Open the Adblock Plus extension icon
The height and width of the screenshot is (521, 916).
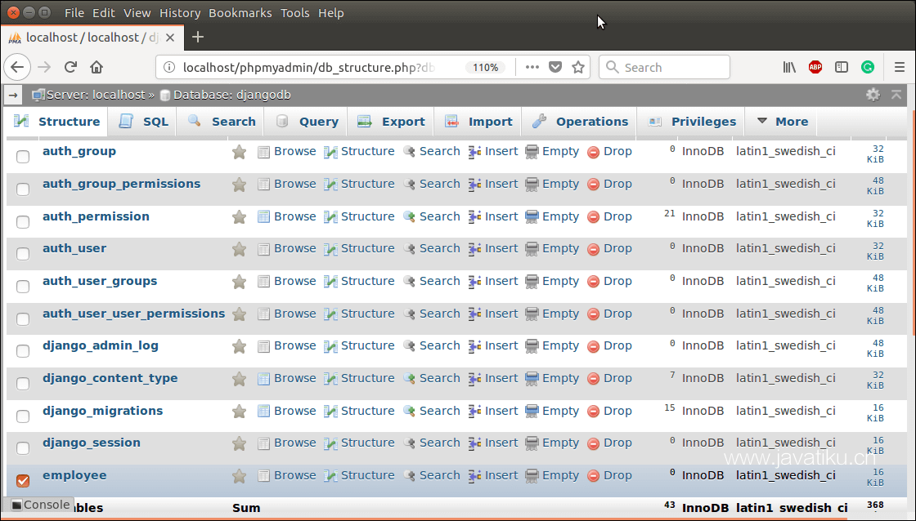[815, 68]
